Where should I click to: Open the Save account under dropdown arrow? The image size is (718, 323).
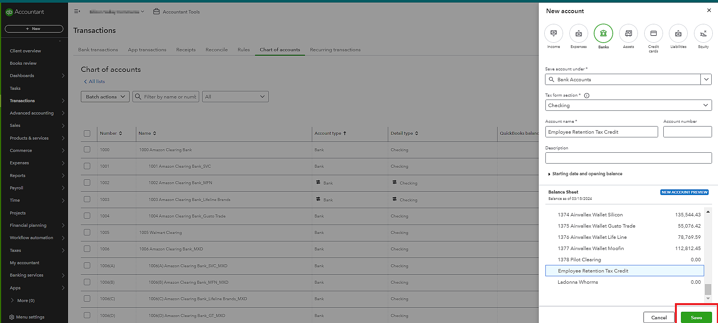tap(706, 79)
